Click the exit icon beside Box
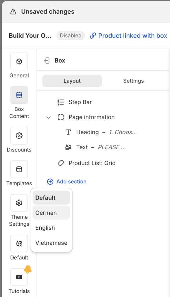Viewport: 170px width, 297px height. 47,61
